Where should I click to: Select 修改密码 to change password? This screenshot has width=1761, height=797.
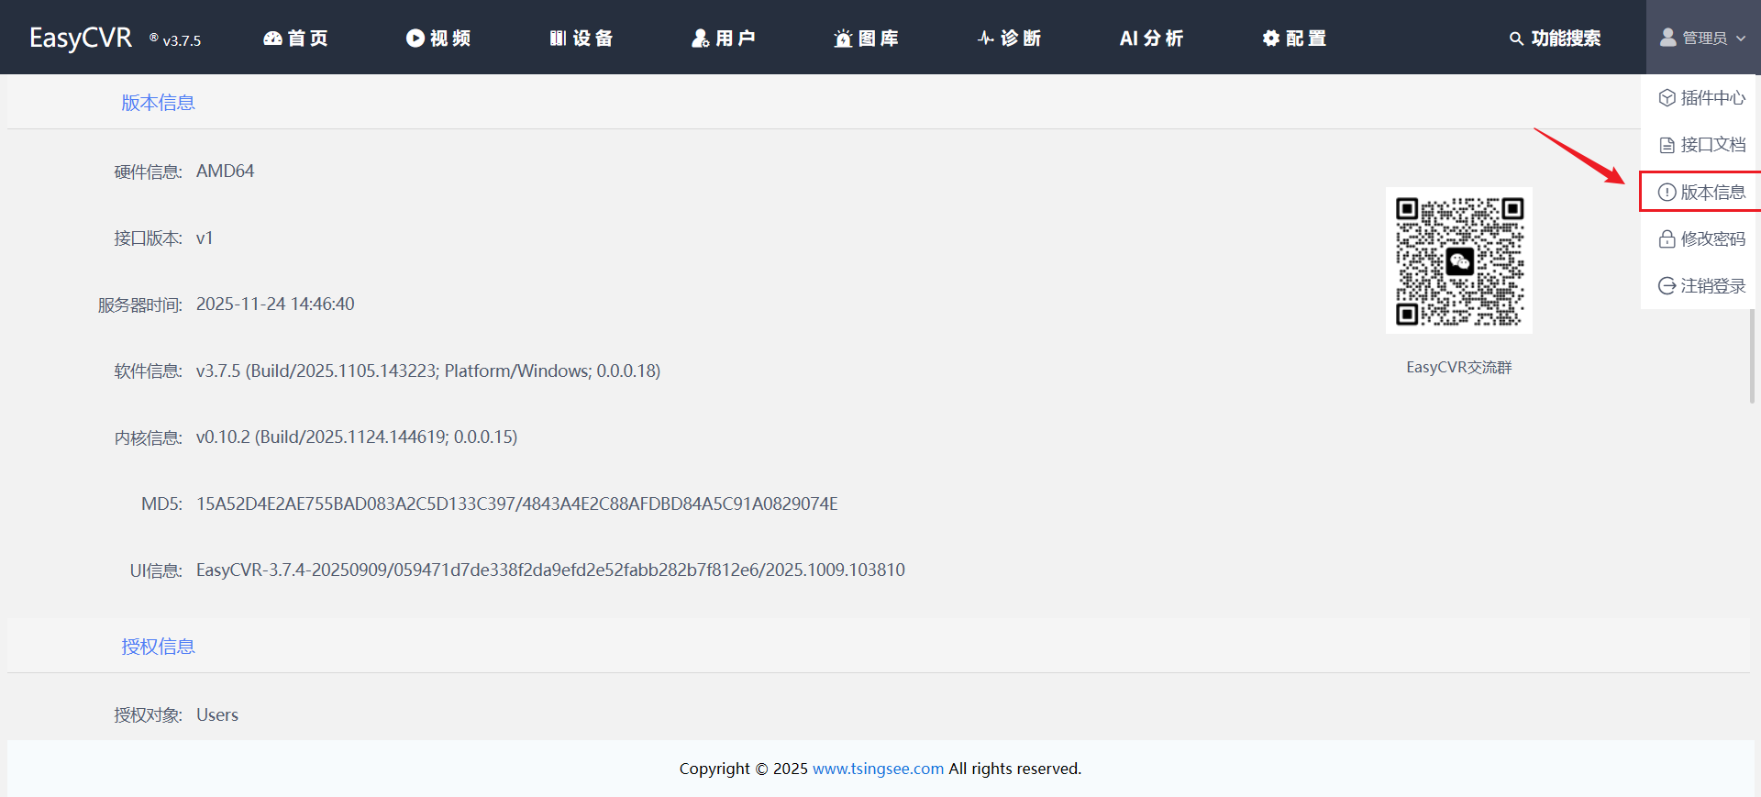(1701, 238)
